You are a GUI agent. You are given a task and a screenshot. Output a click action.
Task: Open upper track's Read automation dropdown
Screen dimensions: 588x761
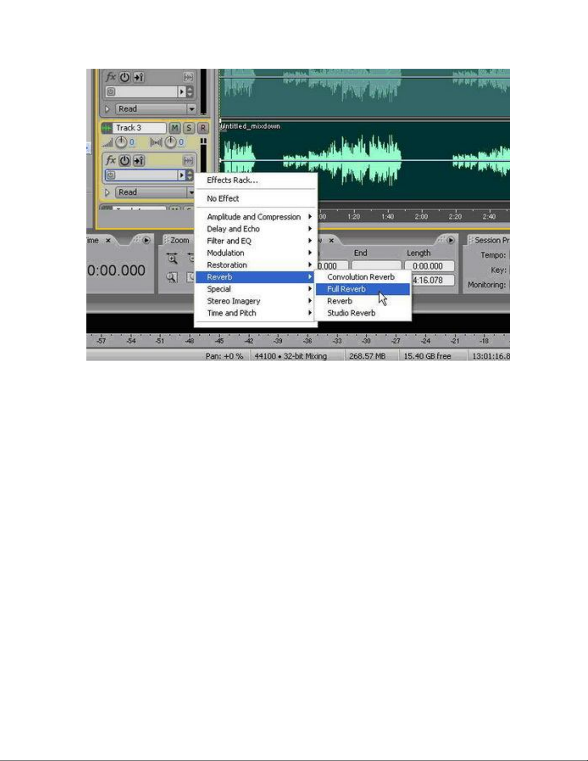[x=192, y=109]
